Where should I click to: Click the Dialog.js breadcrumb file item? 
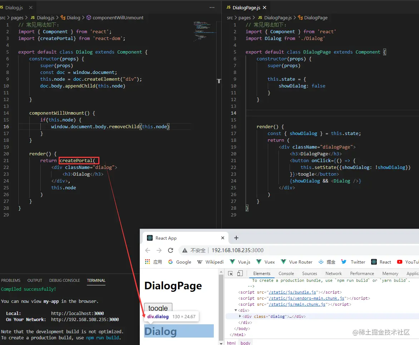point(43,17)
